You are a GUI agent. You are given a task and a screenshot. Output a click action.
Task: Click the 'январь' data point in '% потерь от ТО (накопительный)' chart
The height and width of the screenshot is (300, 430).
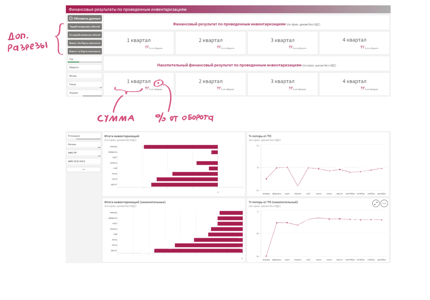pyautogui.click(x=266, y=256)
